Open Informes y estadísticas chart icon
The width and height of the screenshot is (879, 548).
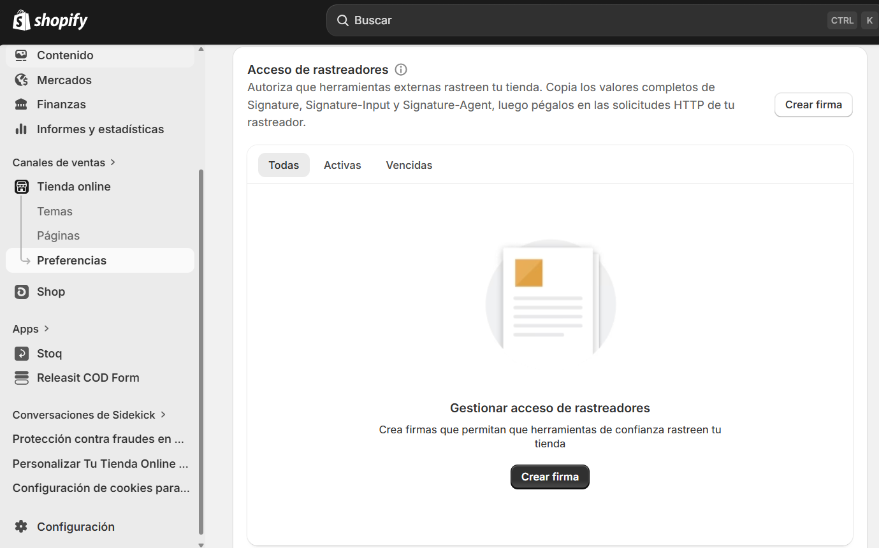[x=22, y=129]
